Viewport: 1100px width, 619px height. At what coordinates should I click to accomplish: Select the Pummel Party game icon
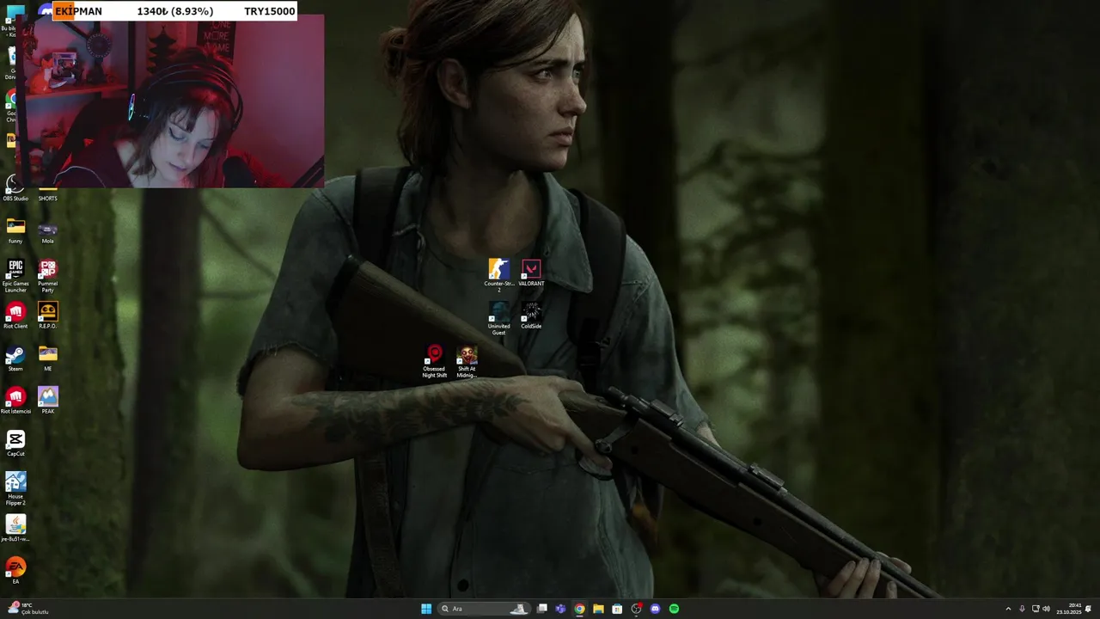pos(47,276)
